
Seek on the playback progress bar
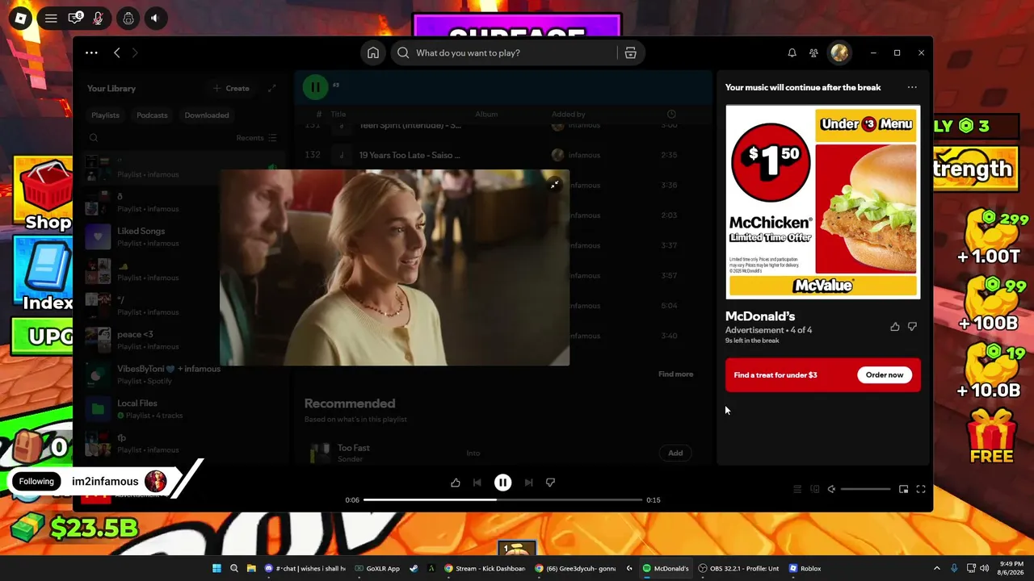click(502, 499)
